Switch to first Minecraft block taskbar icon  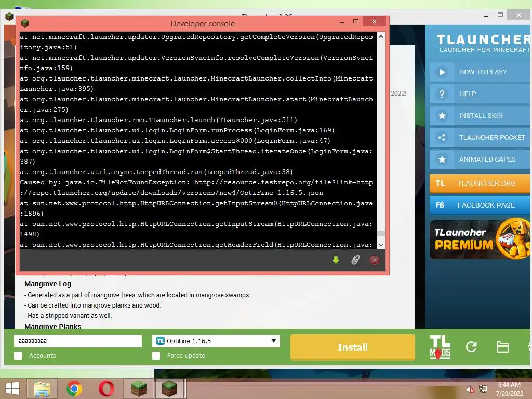pyautogui.click(x=138, y=389)
